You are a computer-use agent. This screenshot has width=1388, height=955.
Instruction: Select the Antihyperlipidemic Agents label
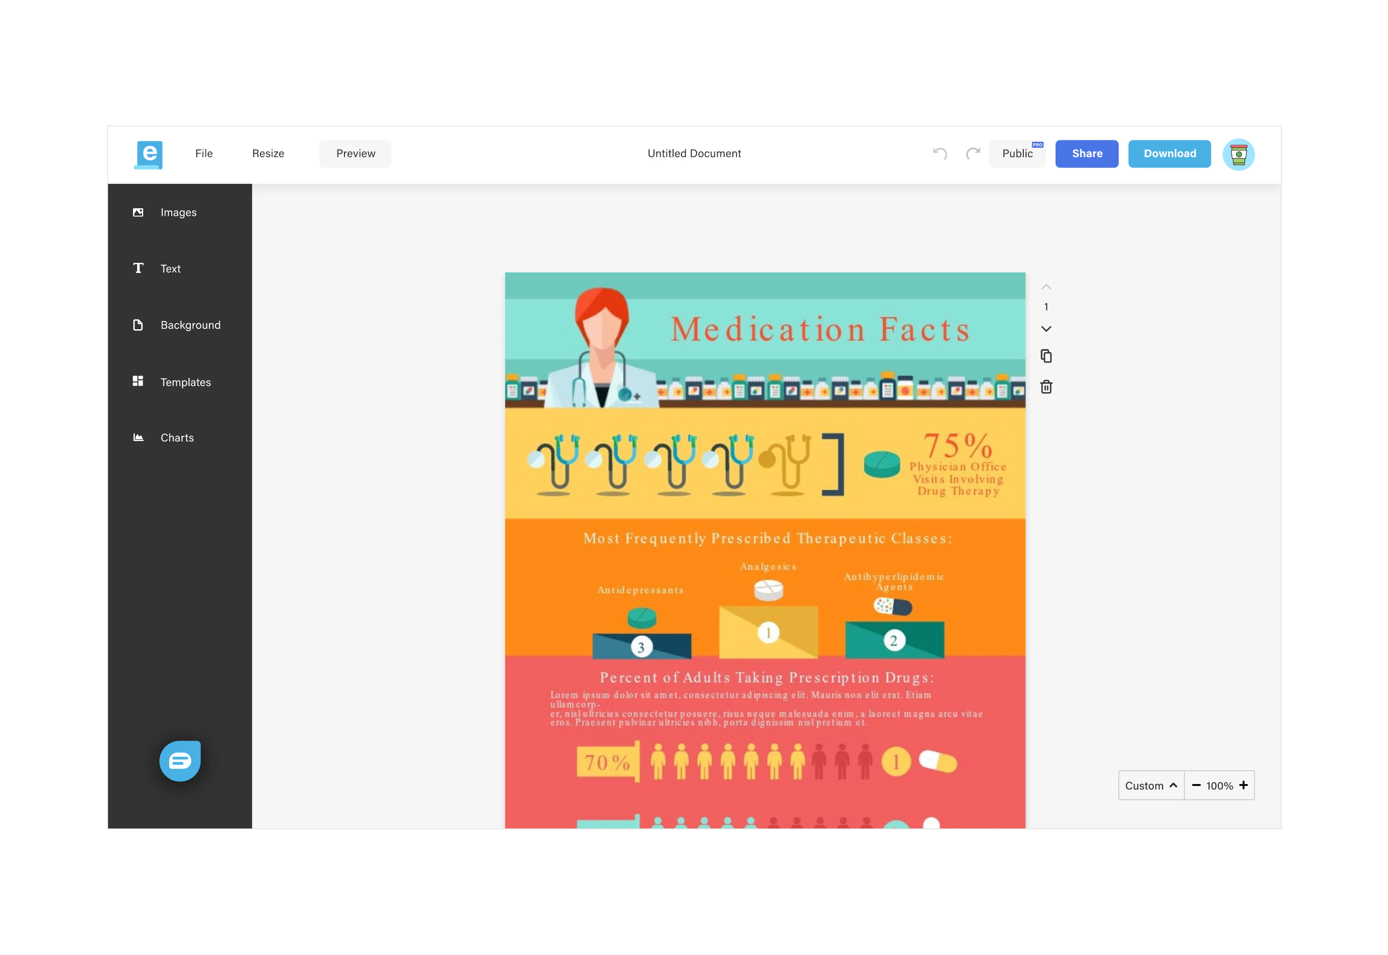(x=894, y=581)
